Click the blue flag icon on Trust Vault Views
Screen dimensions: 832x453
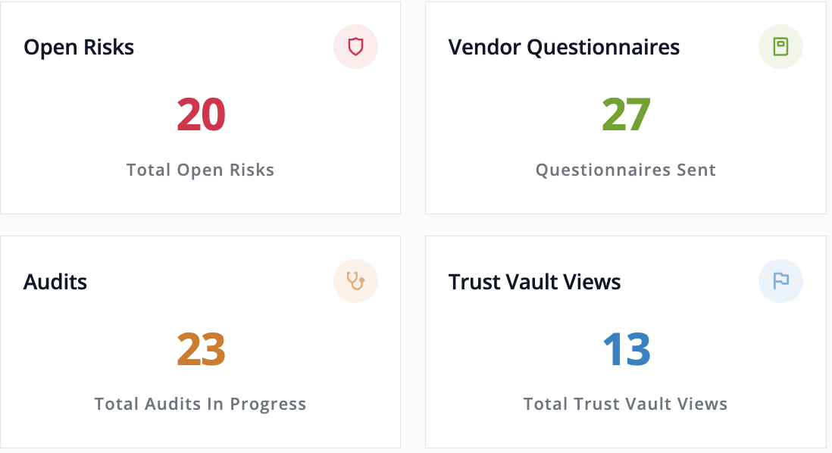[780, 281]
